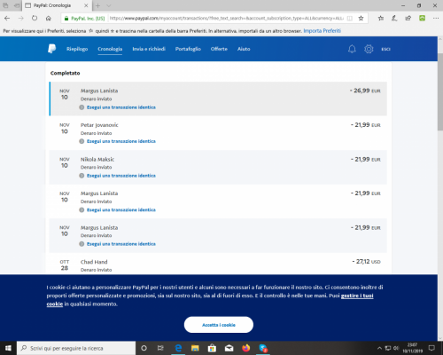
Task: Open Firefox from the taskbar
Action: tap(245, 348)
